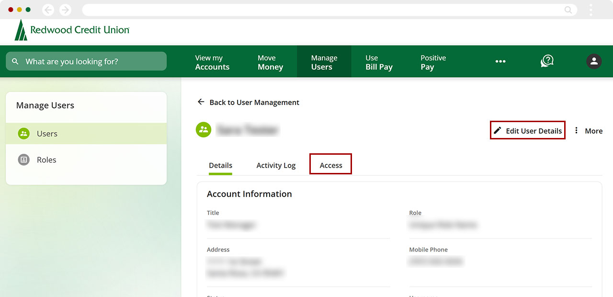
Task: Click the browser back arrow
Action: pos(48,10)
